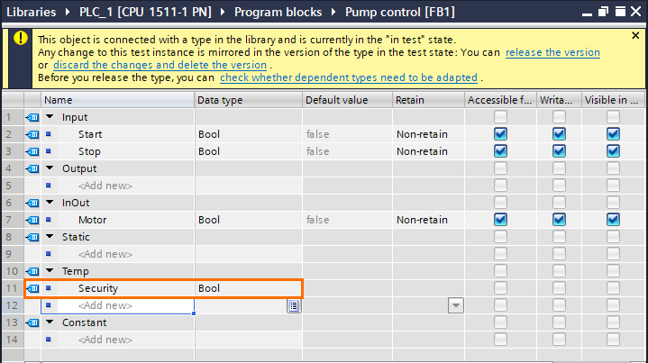Float the Pump control editor window

point(603,12)
